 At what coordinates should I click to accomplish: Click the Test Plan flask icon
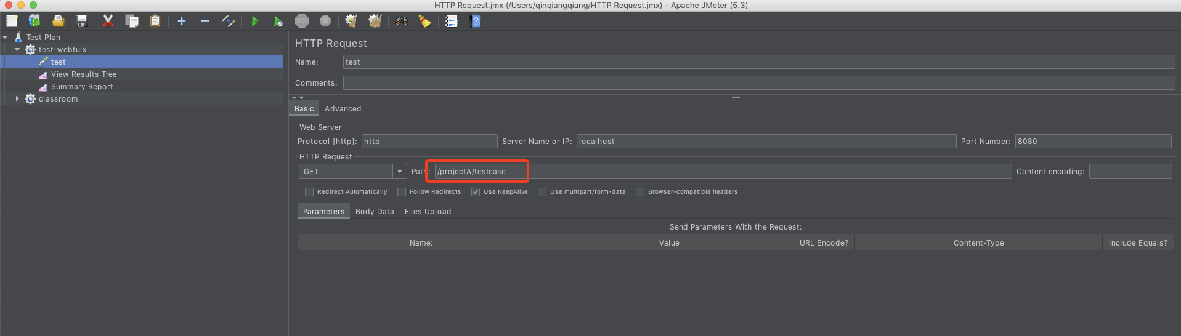18,37
